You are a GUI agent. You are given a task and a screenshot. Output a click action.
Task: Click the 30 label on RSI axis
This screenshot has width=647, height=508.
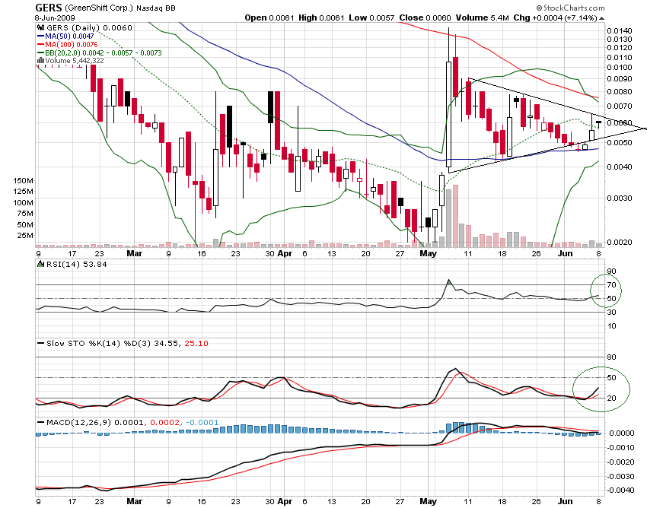[x=611, y=312]
